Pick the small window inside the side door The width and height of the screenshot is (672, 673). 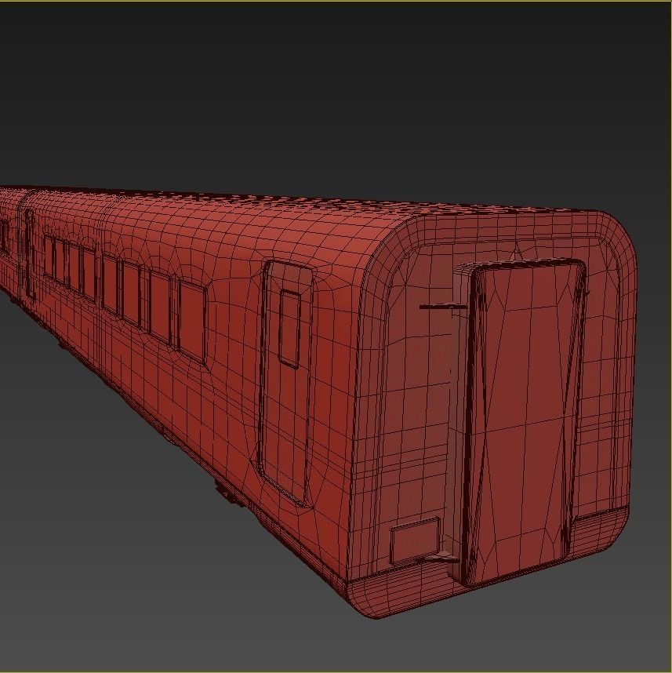(x=290, y=329)
